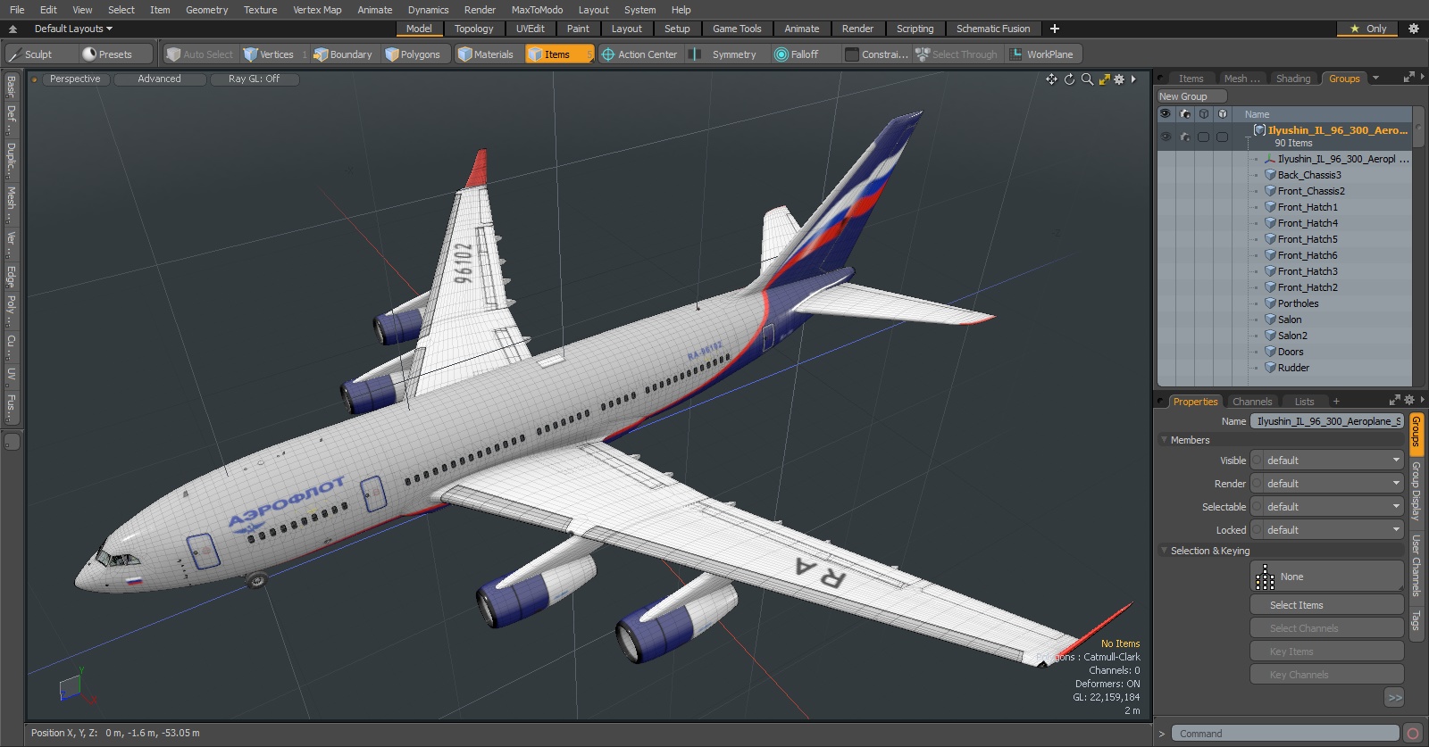Click the Key Channels button
The width and height of the screenshot is (1429, 747).
pos(1326,675)
